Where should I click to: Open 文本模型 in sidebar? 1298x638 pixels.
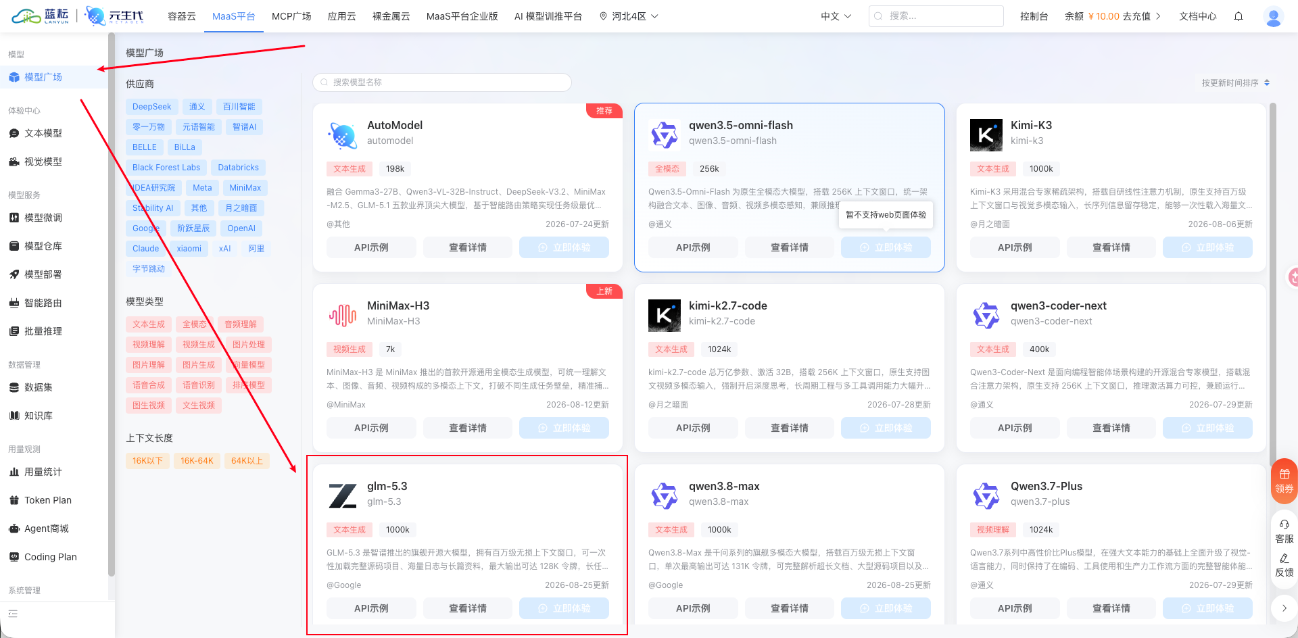pyautogui.click(x=53, y=133)
